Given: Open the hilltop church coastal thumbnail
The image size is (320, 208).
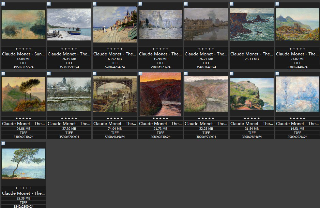Looking at the screenshot, I should pos(298,24).
